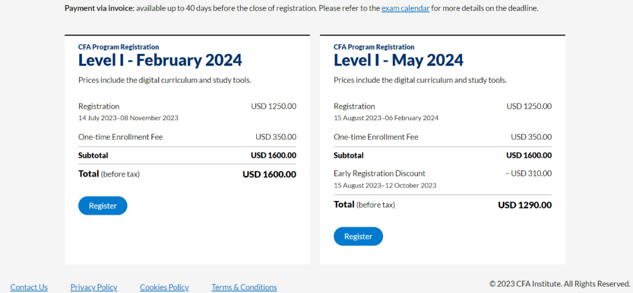Image resolution: width=633 pixels, height=293 pixels.
Task: Click the "– USD 310.00" discount amount
Action: pyautogui.click(x=528, y=173)
